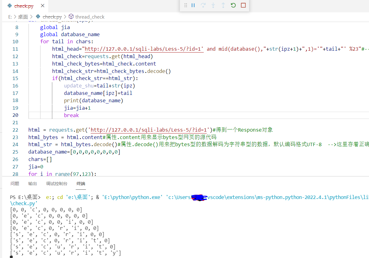Switch to the 调试控制台 panel tab
The width and height of the screenshot is (369, 258).
coord(57,184)
